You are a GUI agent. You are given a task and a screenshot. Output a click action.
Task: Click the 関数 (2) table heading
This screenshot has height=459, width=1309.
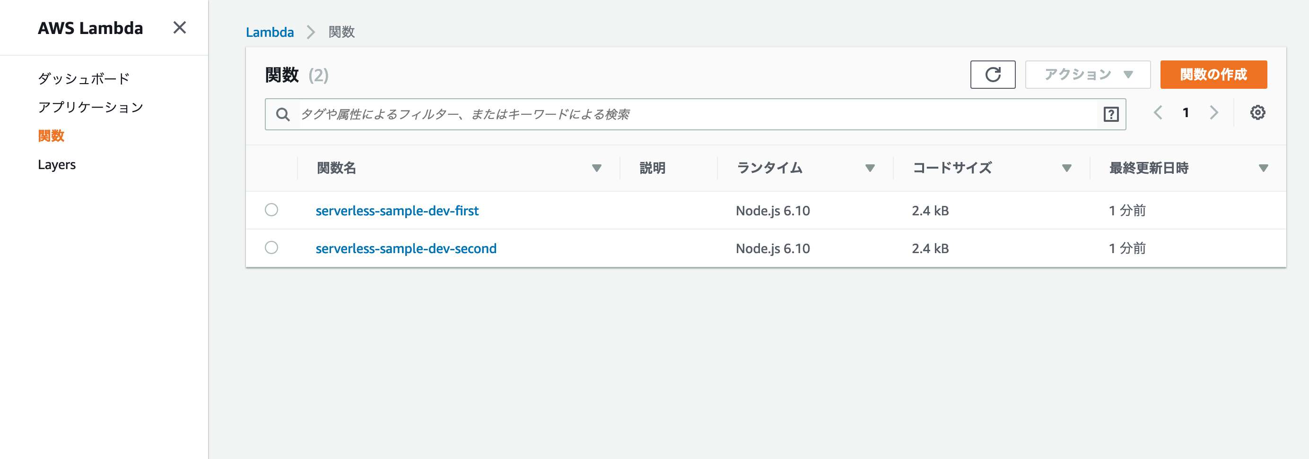click(x=297, y=75)
